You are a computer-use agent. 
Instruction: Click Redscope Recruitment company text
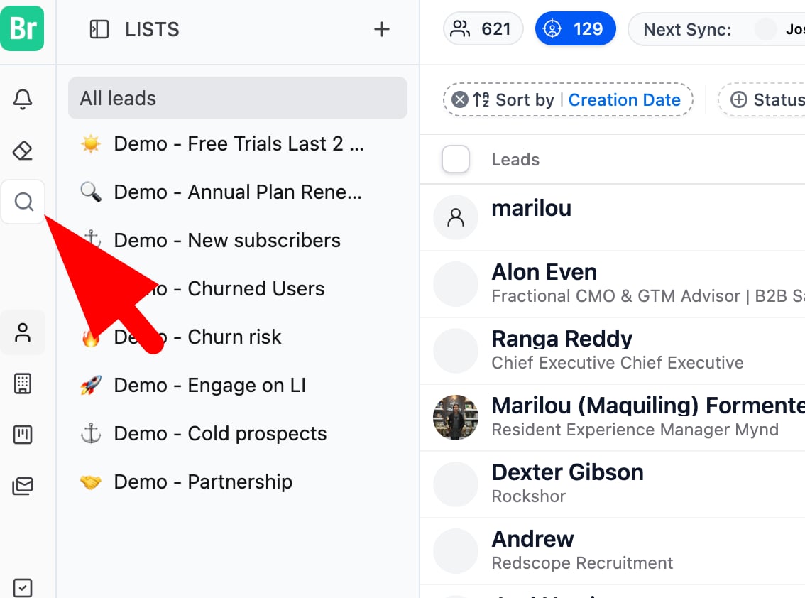tap(582, 563)
